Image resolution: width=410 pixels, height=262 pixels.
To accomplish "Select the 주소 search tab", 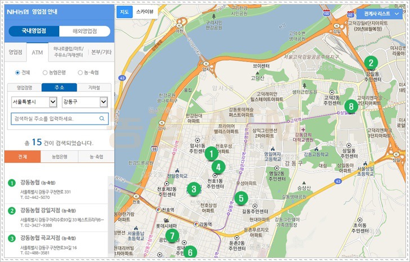I will coord(59,87).
